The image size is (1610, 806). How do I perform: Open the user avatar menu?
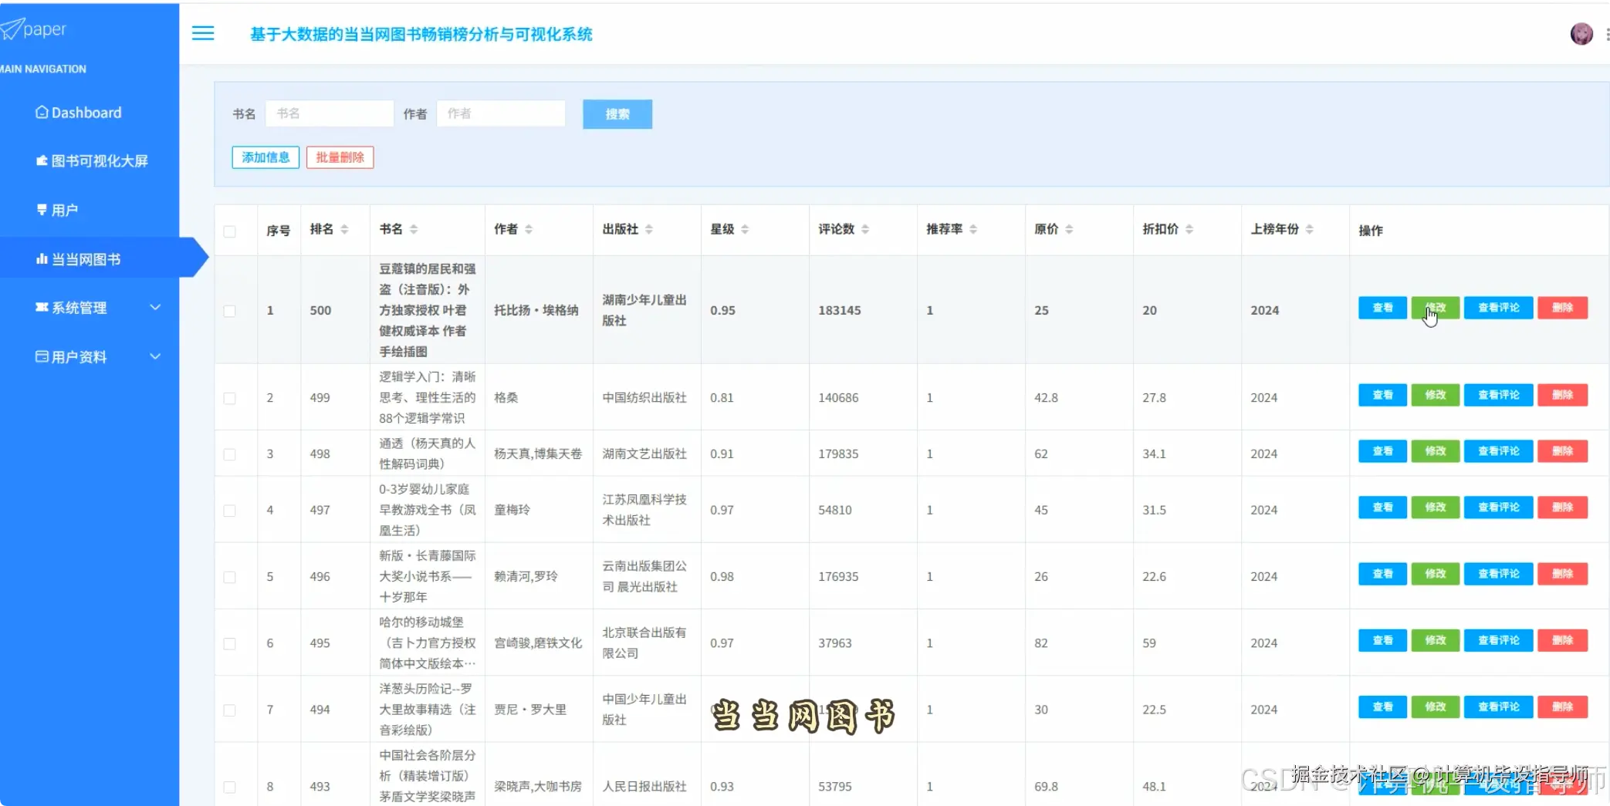tap(1581, 34)
